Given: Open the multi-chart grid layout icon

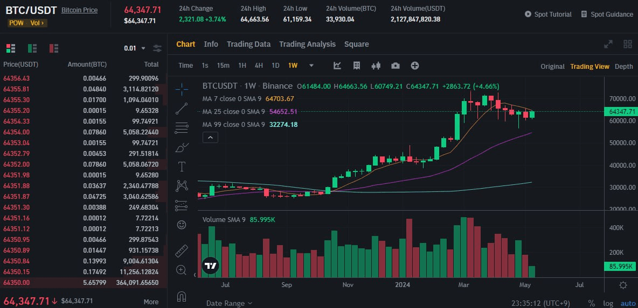Looking at the screenshot, I should point(628,44).
